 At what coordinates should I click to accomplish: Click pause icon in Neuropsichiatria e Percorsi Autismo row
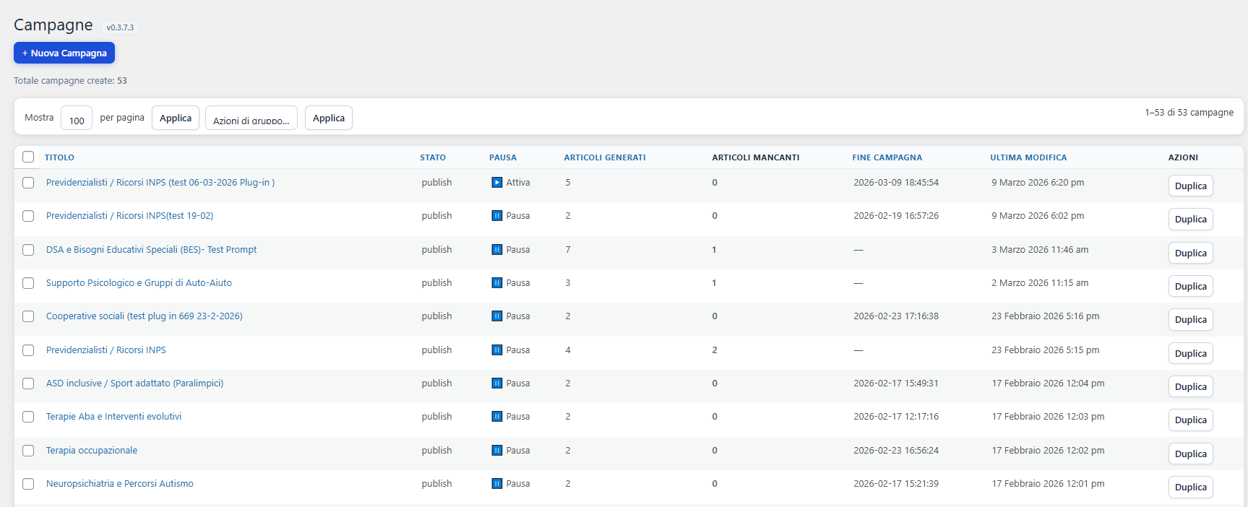click(497, 484)
